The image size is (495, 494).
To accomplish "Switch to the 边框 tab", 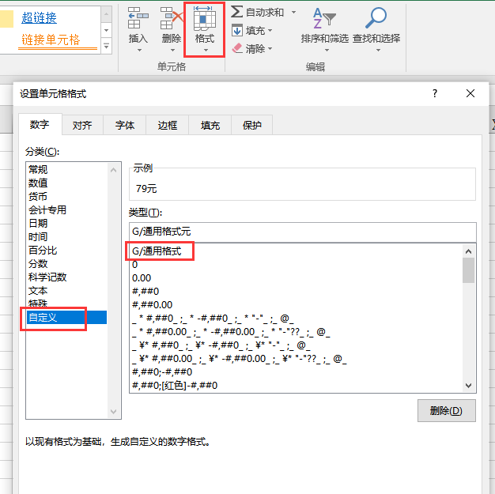I will point(168,126).
